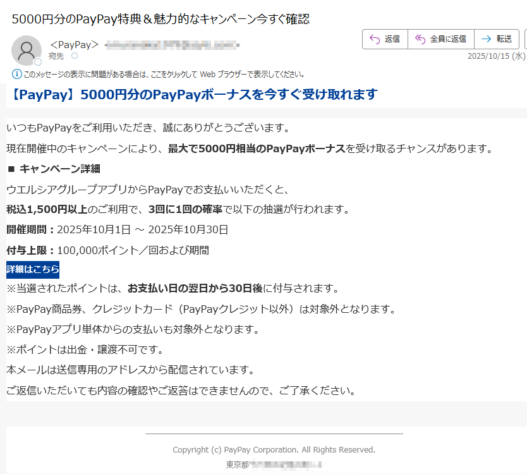Click the presence badge on the sender avatar
Viewport: 527px width, 474px height.
pos(37,60)
